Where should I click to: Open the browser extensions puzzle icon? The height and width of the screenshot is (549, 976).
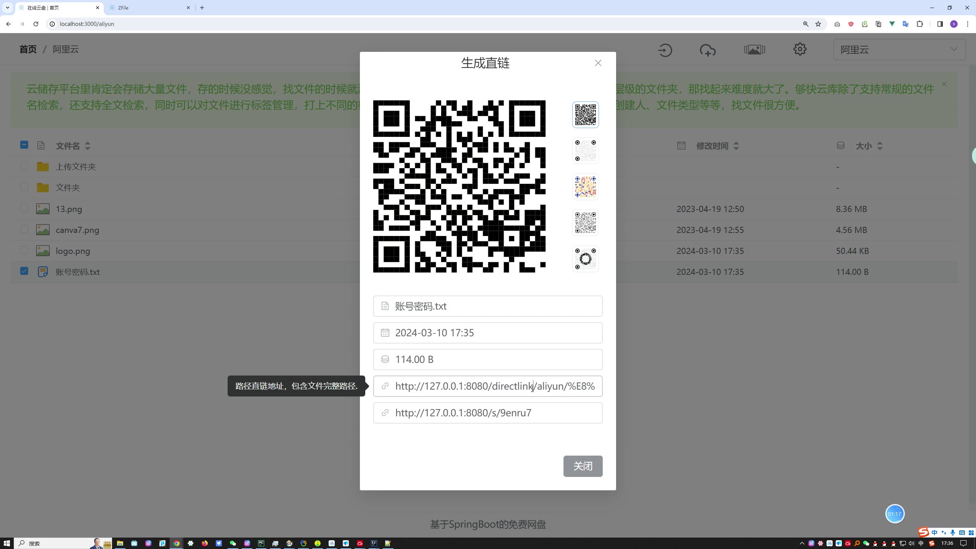(x=920, y=24)
